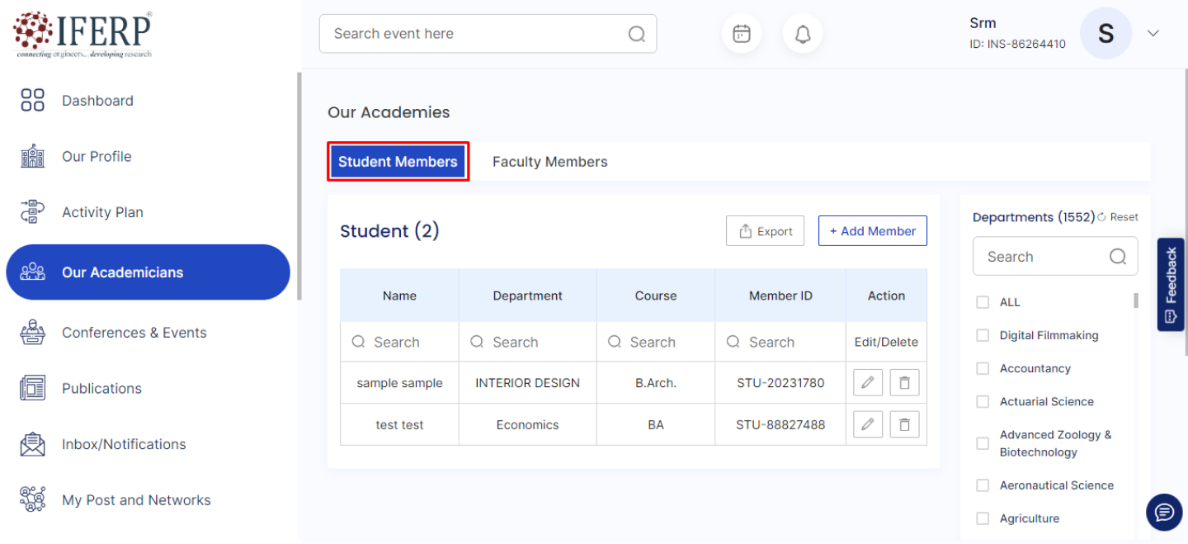The width and height of the screenshot is (1188, 544).
Task: Switch to the Faculty Members tab
Action: 549,162
